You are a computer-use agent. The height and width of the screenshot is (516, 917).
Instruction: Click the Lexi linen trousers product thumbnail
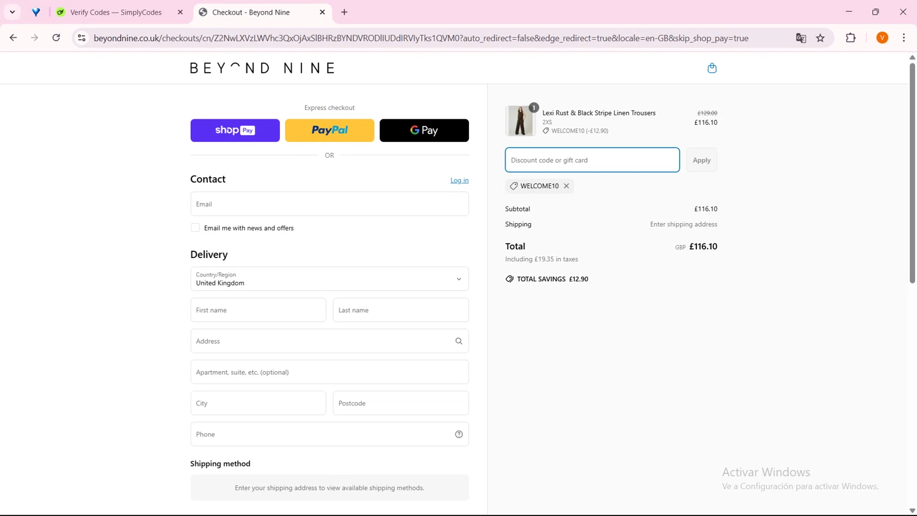(520, 120)
